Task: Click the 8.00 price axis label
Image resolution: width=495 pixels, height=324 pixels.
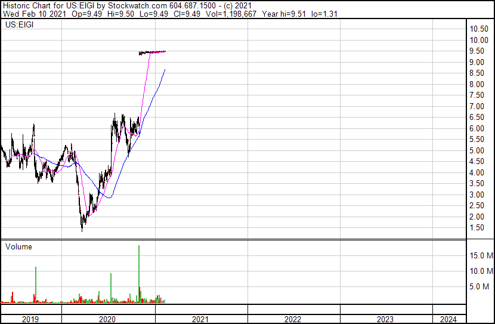Action: tap(477, 84)
